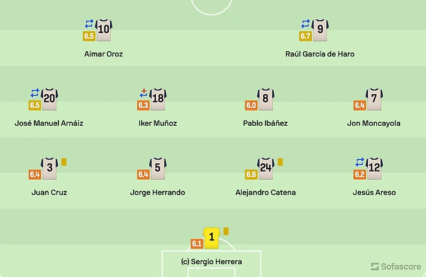Click Raúl García de Haro's number 9 jersey
Screen dimensions: 426x277
pyautogui.click(x=320, y=30)
